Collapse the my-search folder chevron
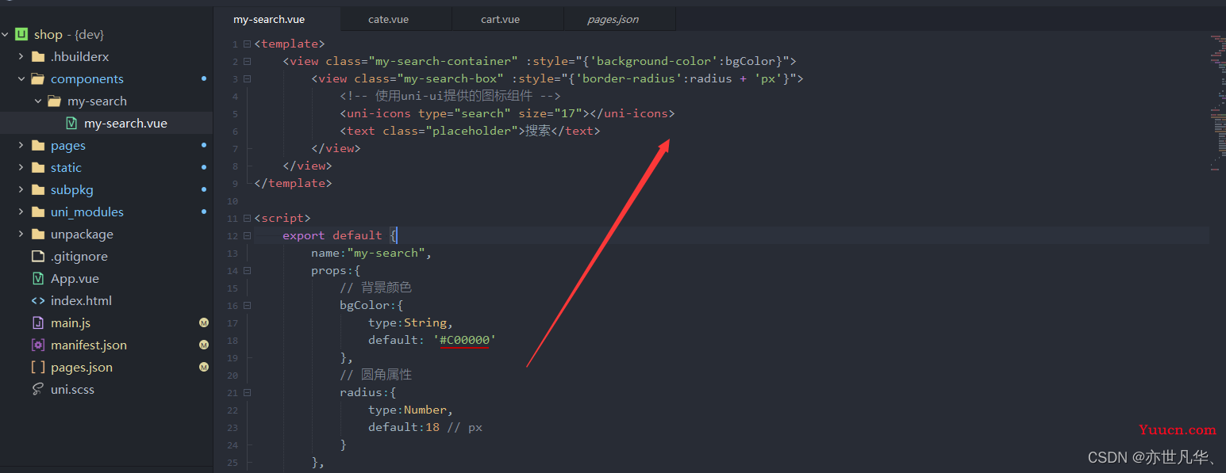1226x473 pixels. 38,101
